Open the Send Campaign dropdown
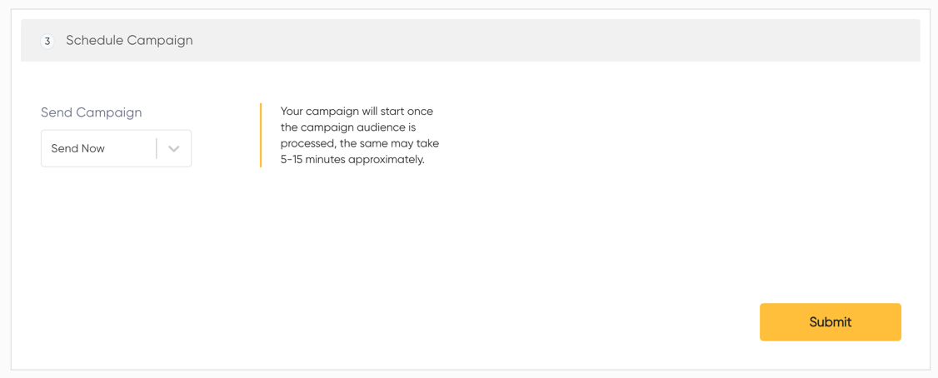Image resolution: width=938 pixels, height=378 pixels. pos(116,148)
